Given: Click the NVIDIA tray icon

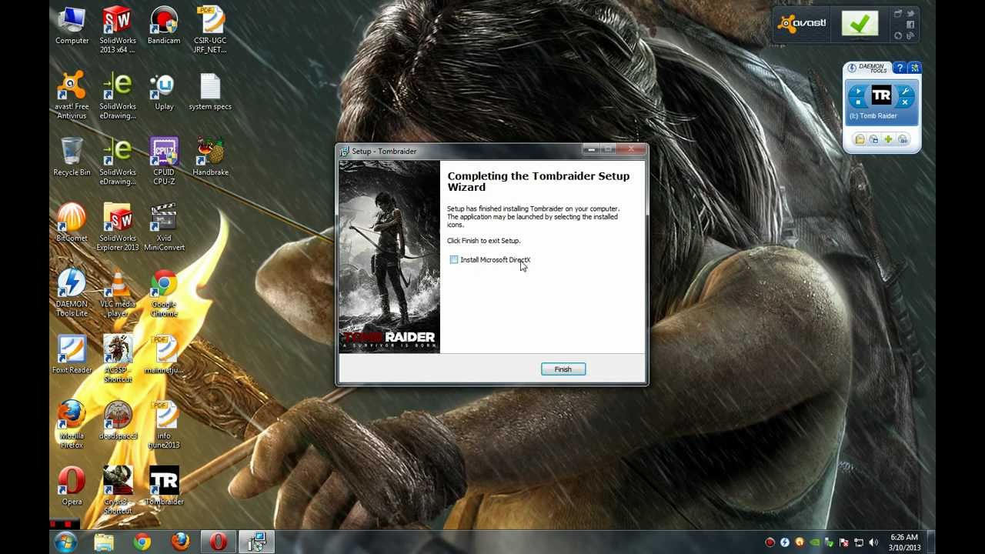Looking at the screenshot, I should click(x=814, y=543).
